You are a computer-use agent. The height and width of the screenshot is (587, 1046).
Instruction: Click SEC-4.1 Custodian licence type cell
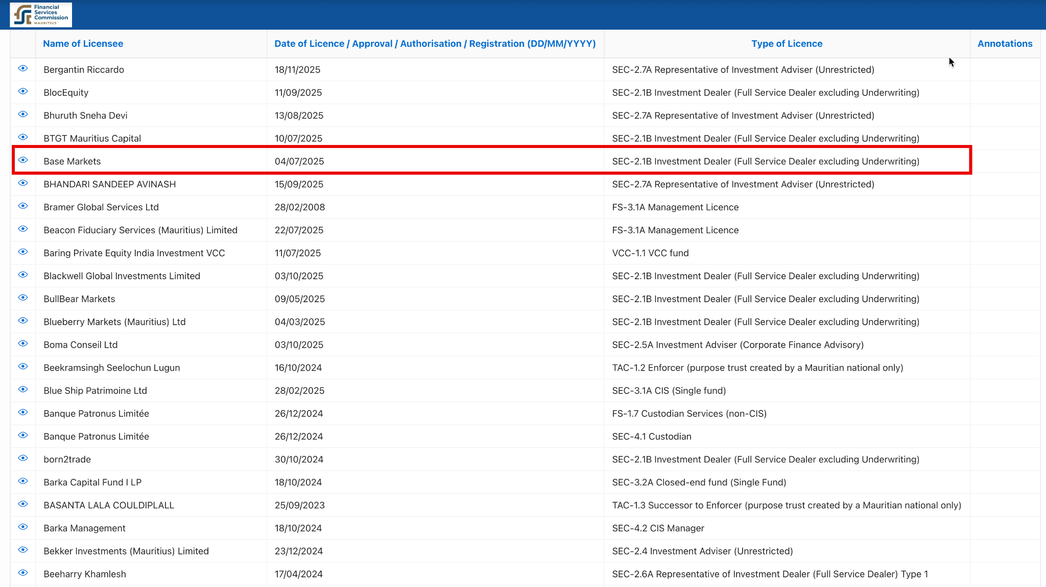tap(787, 436)
